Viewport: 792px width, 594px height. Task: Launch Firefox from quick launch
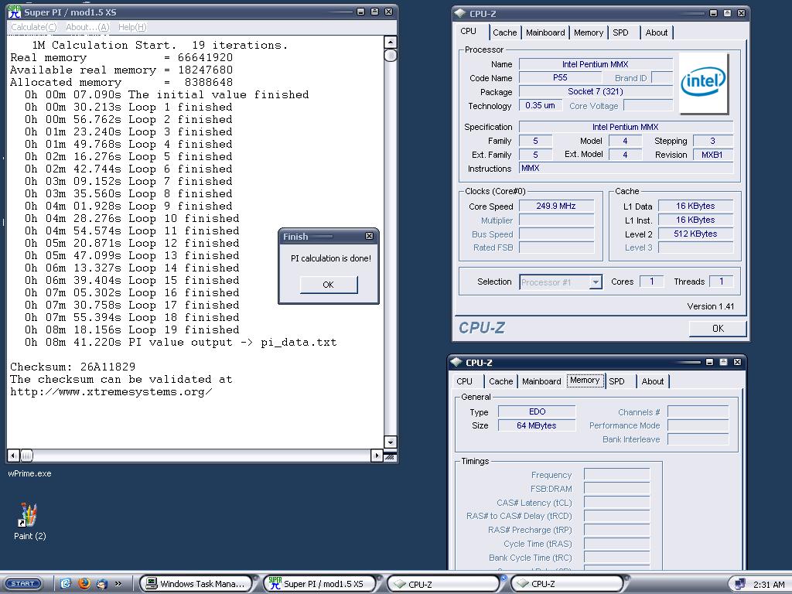point(84,584)
